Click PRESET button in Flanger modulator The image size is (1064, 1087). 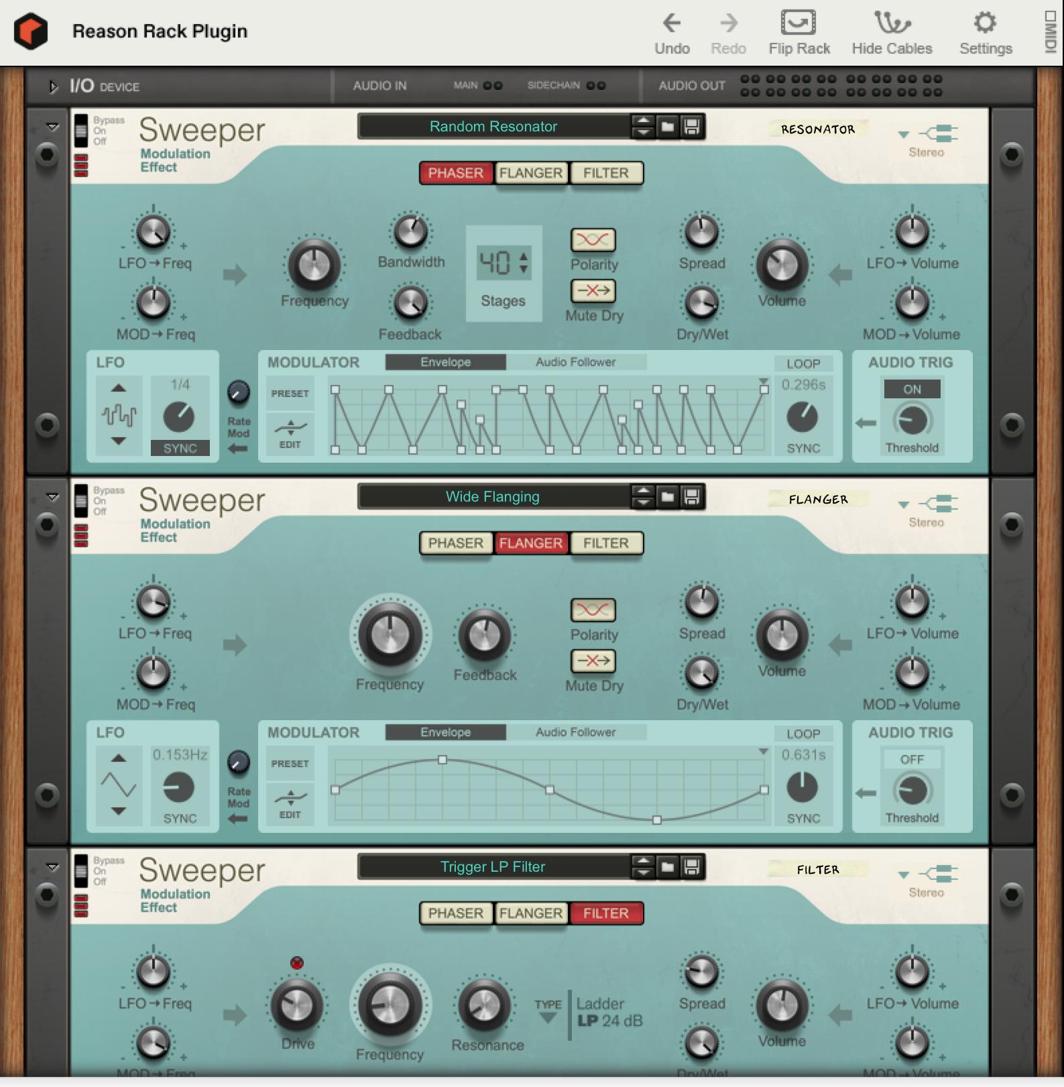tap(290, 764)
